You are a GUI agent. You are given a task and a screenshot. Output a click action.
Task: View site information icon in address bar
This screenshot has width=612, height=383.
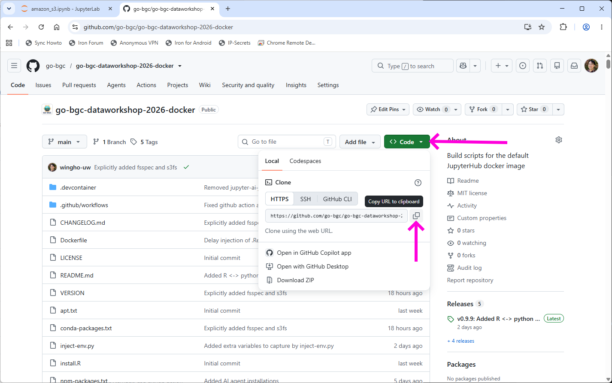pyautogui.click(x=75, y=27)
